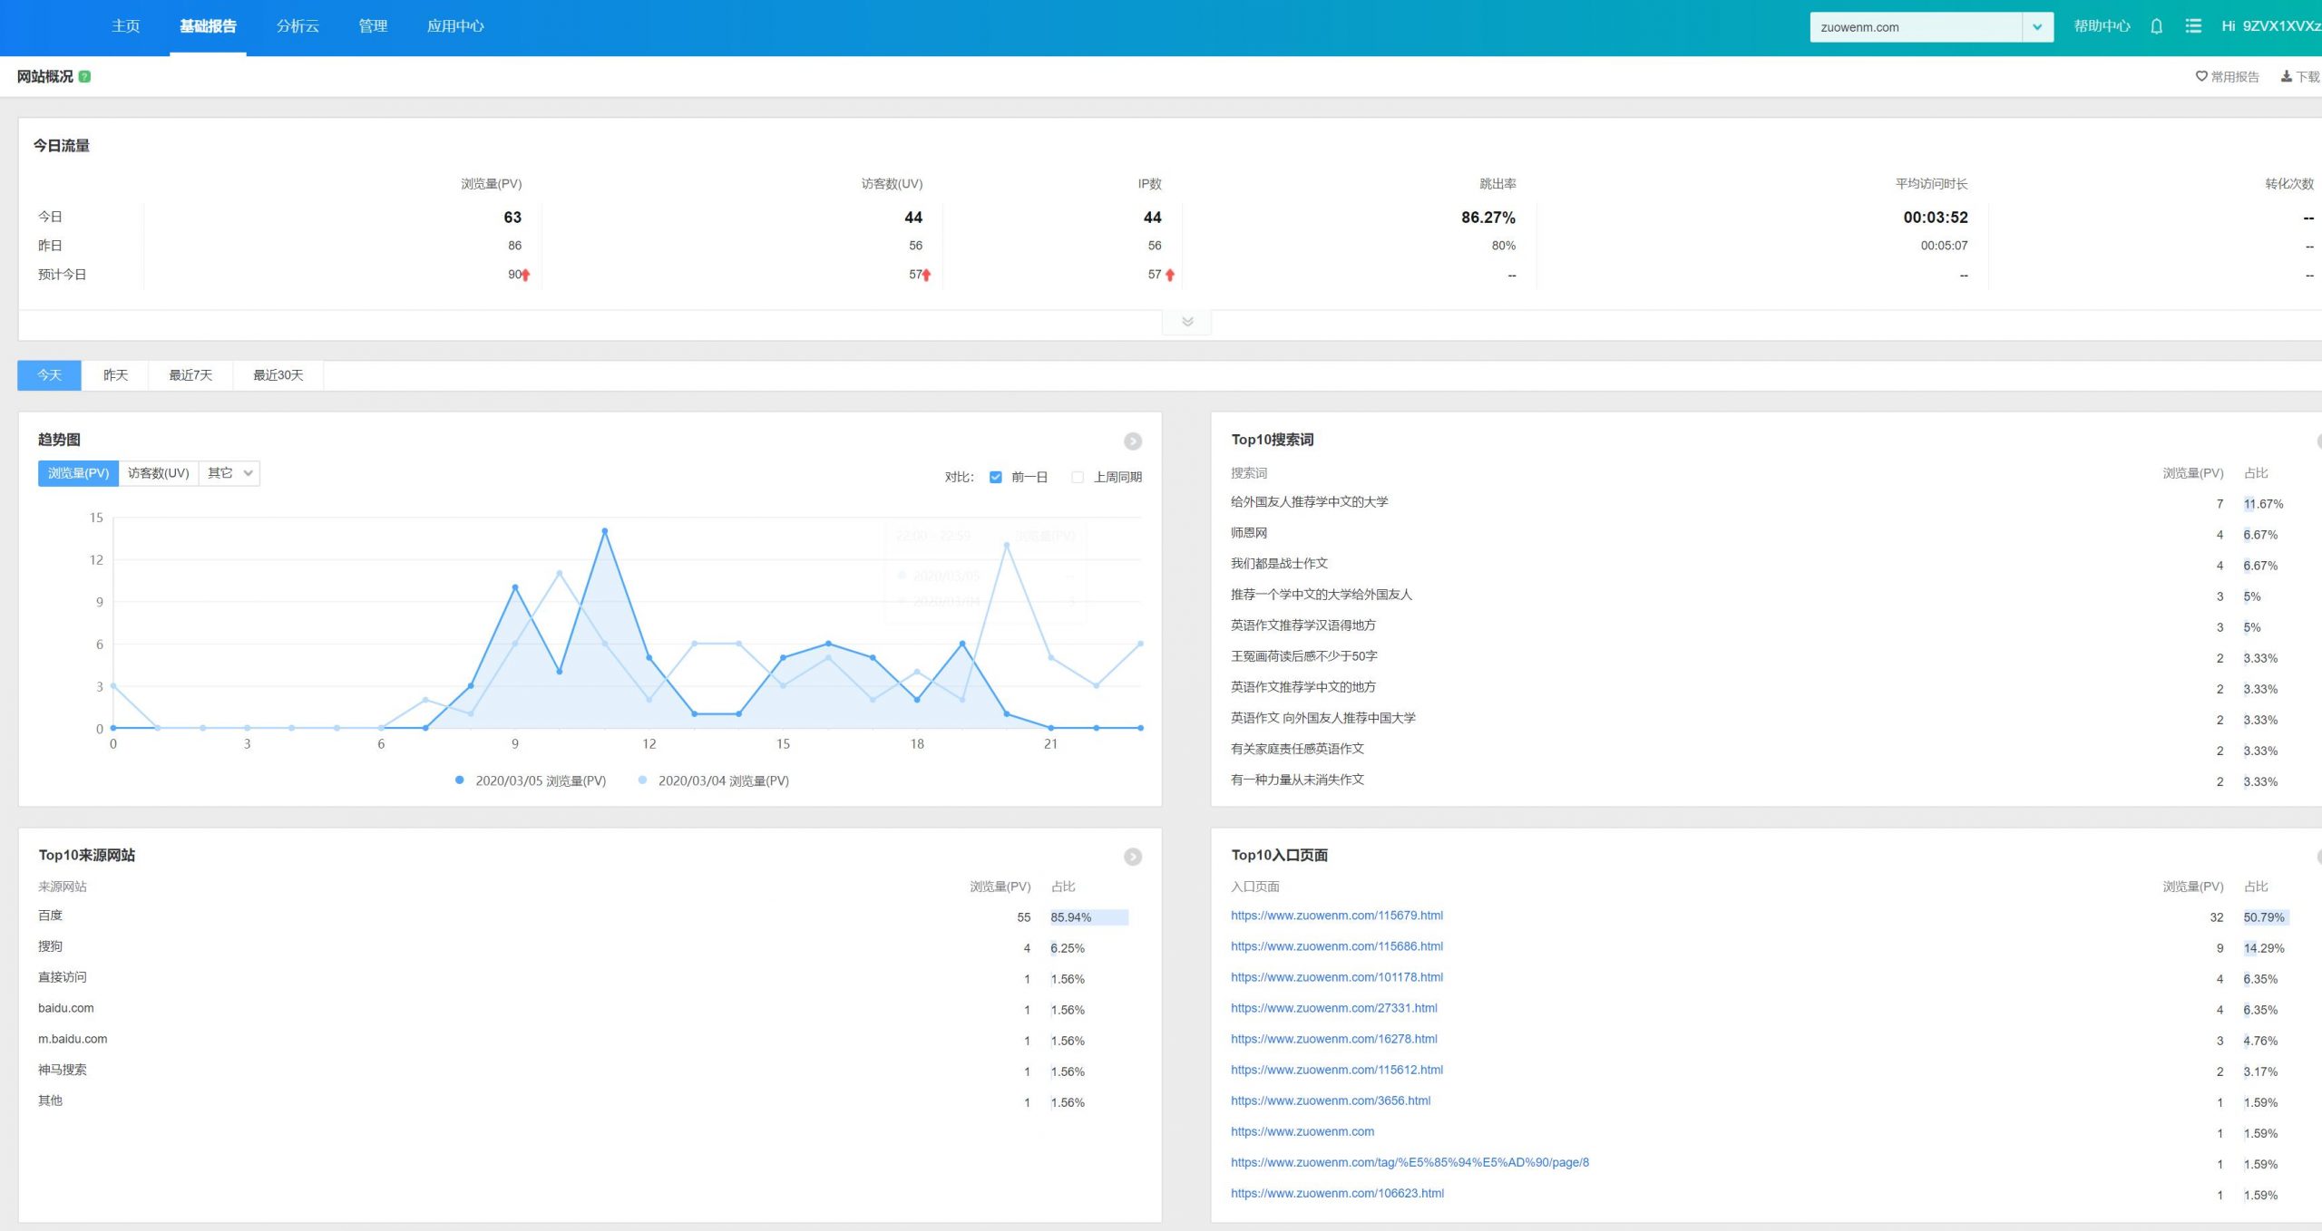
Task: Select the 访客数(UV) trend button
Action: [159, 473]
